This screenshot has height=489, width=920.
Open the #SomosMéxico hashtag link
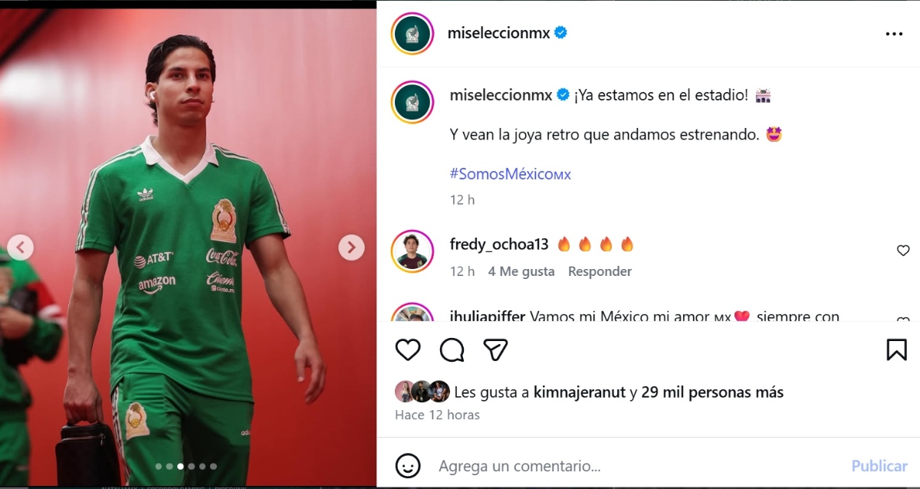pyautogui.click(x=510, y=174)
